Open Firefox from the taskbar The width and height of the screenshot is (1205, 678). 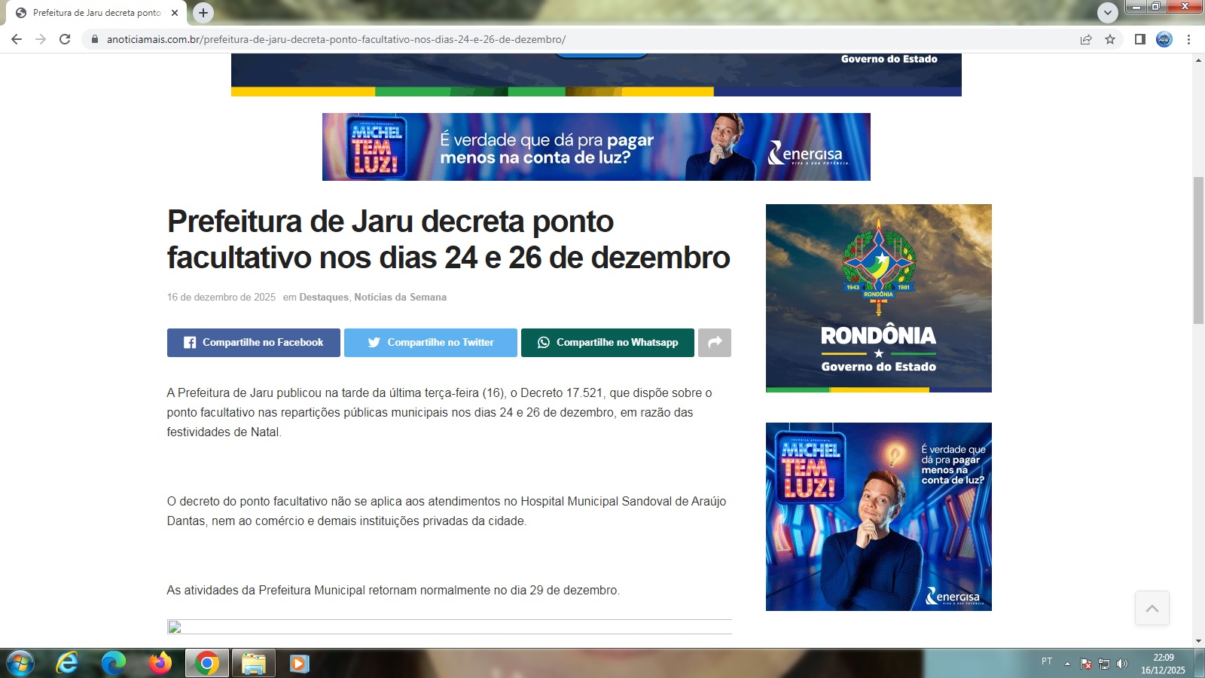coord(160,663)
